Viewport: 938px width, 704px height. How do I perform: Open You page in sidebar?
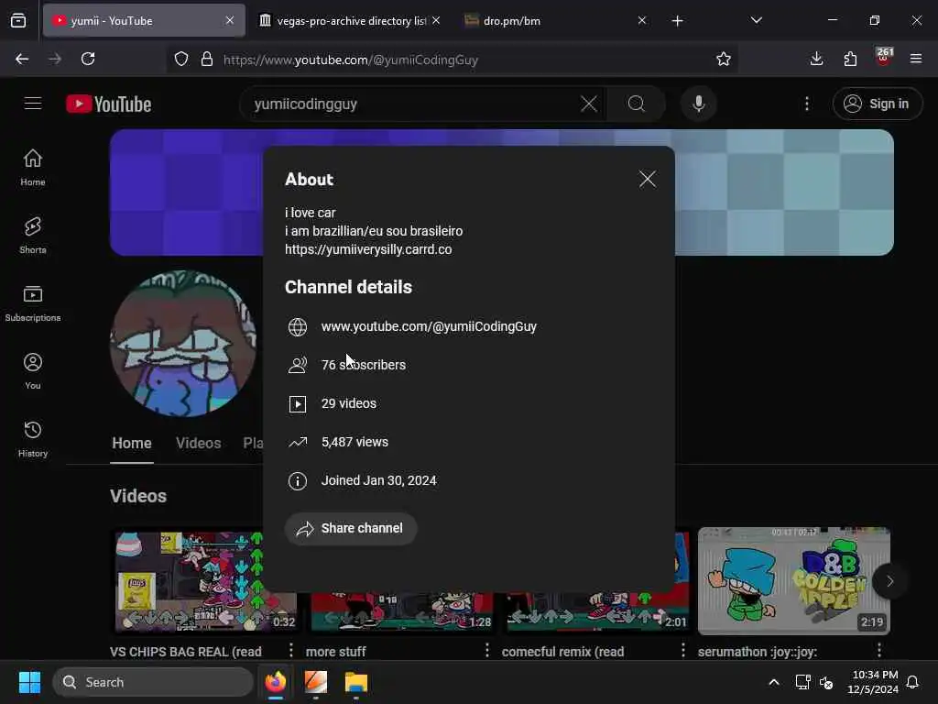[33, 371]
